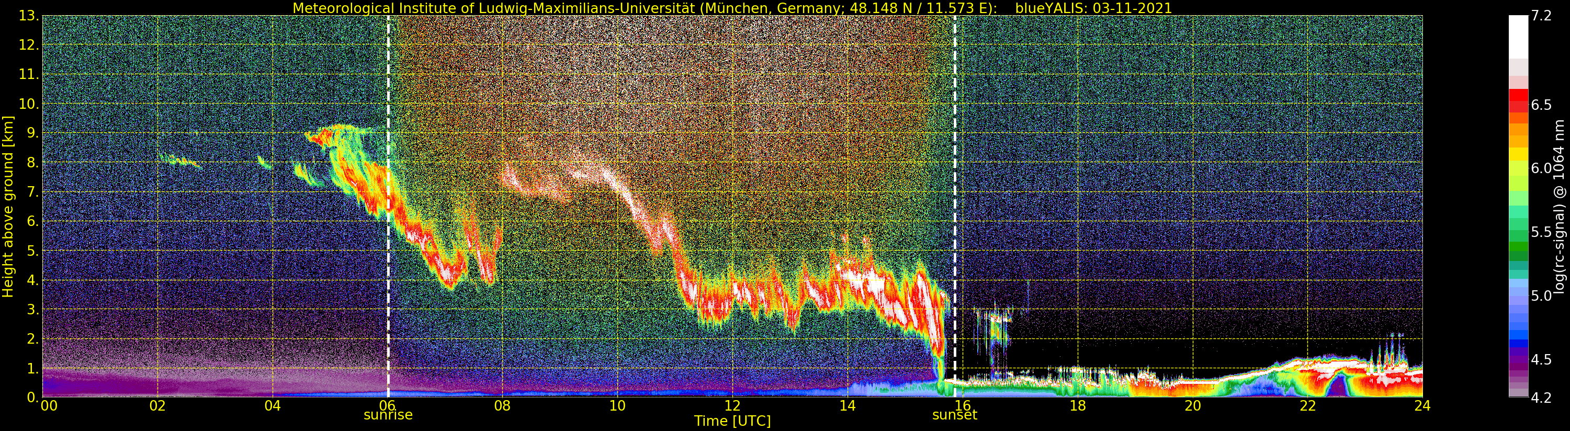
Task: Click the '1.' height tick label
Action: (x=32, y=368)
